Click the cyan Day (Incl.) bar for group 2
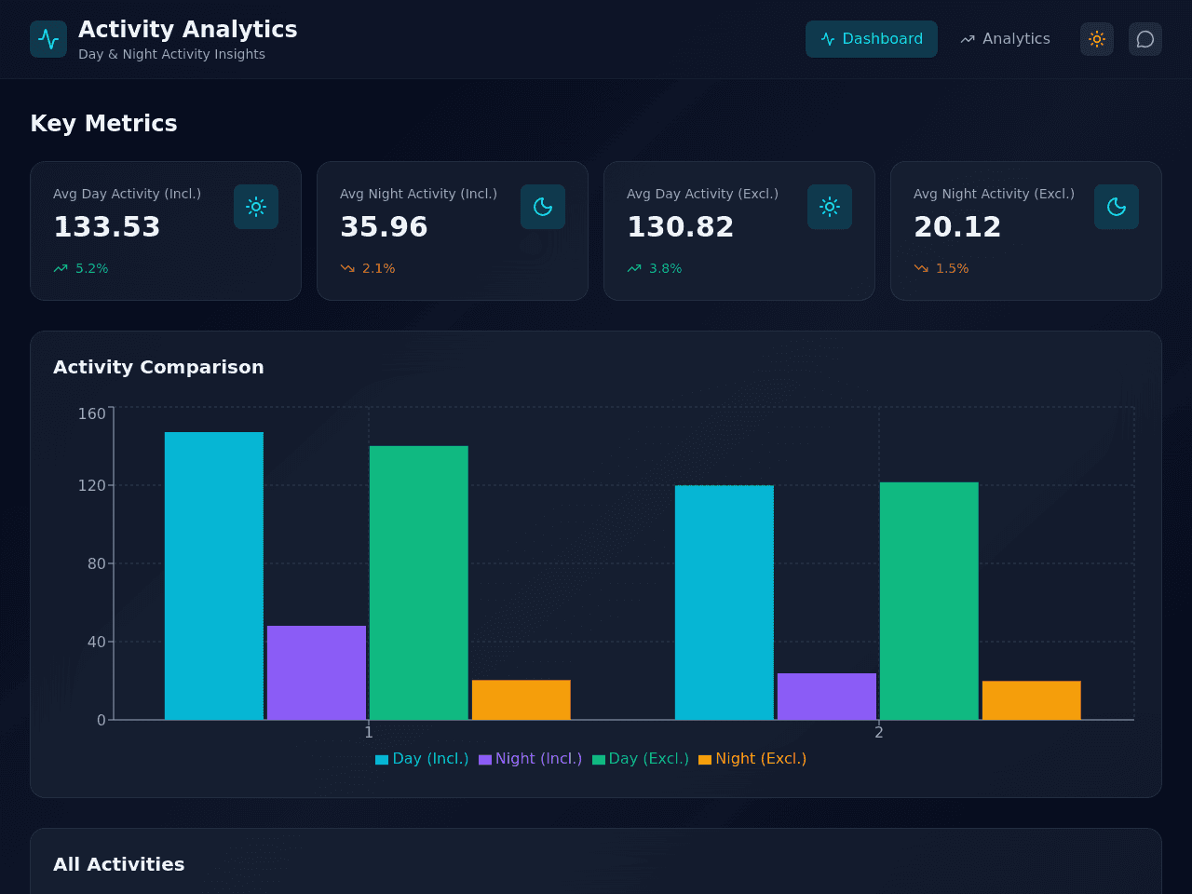 pyautogui.click(x=725, y=603)
